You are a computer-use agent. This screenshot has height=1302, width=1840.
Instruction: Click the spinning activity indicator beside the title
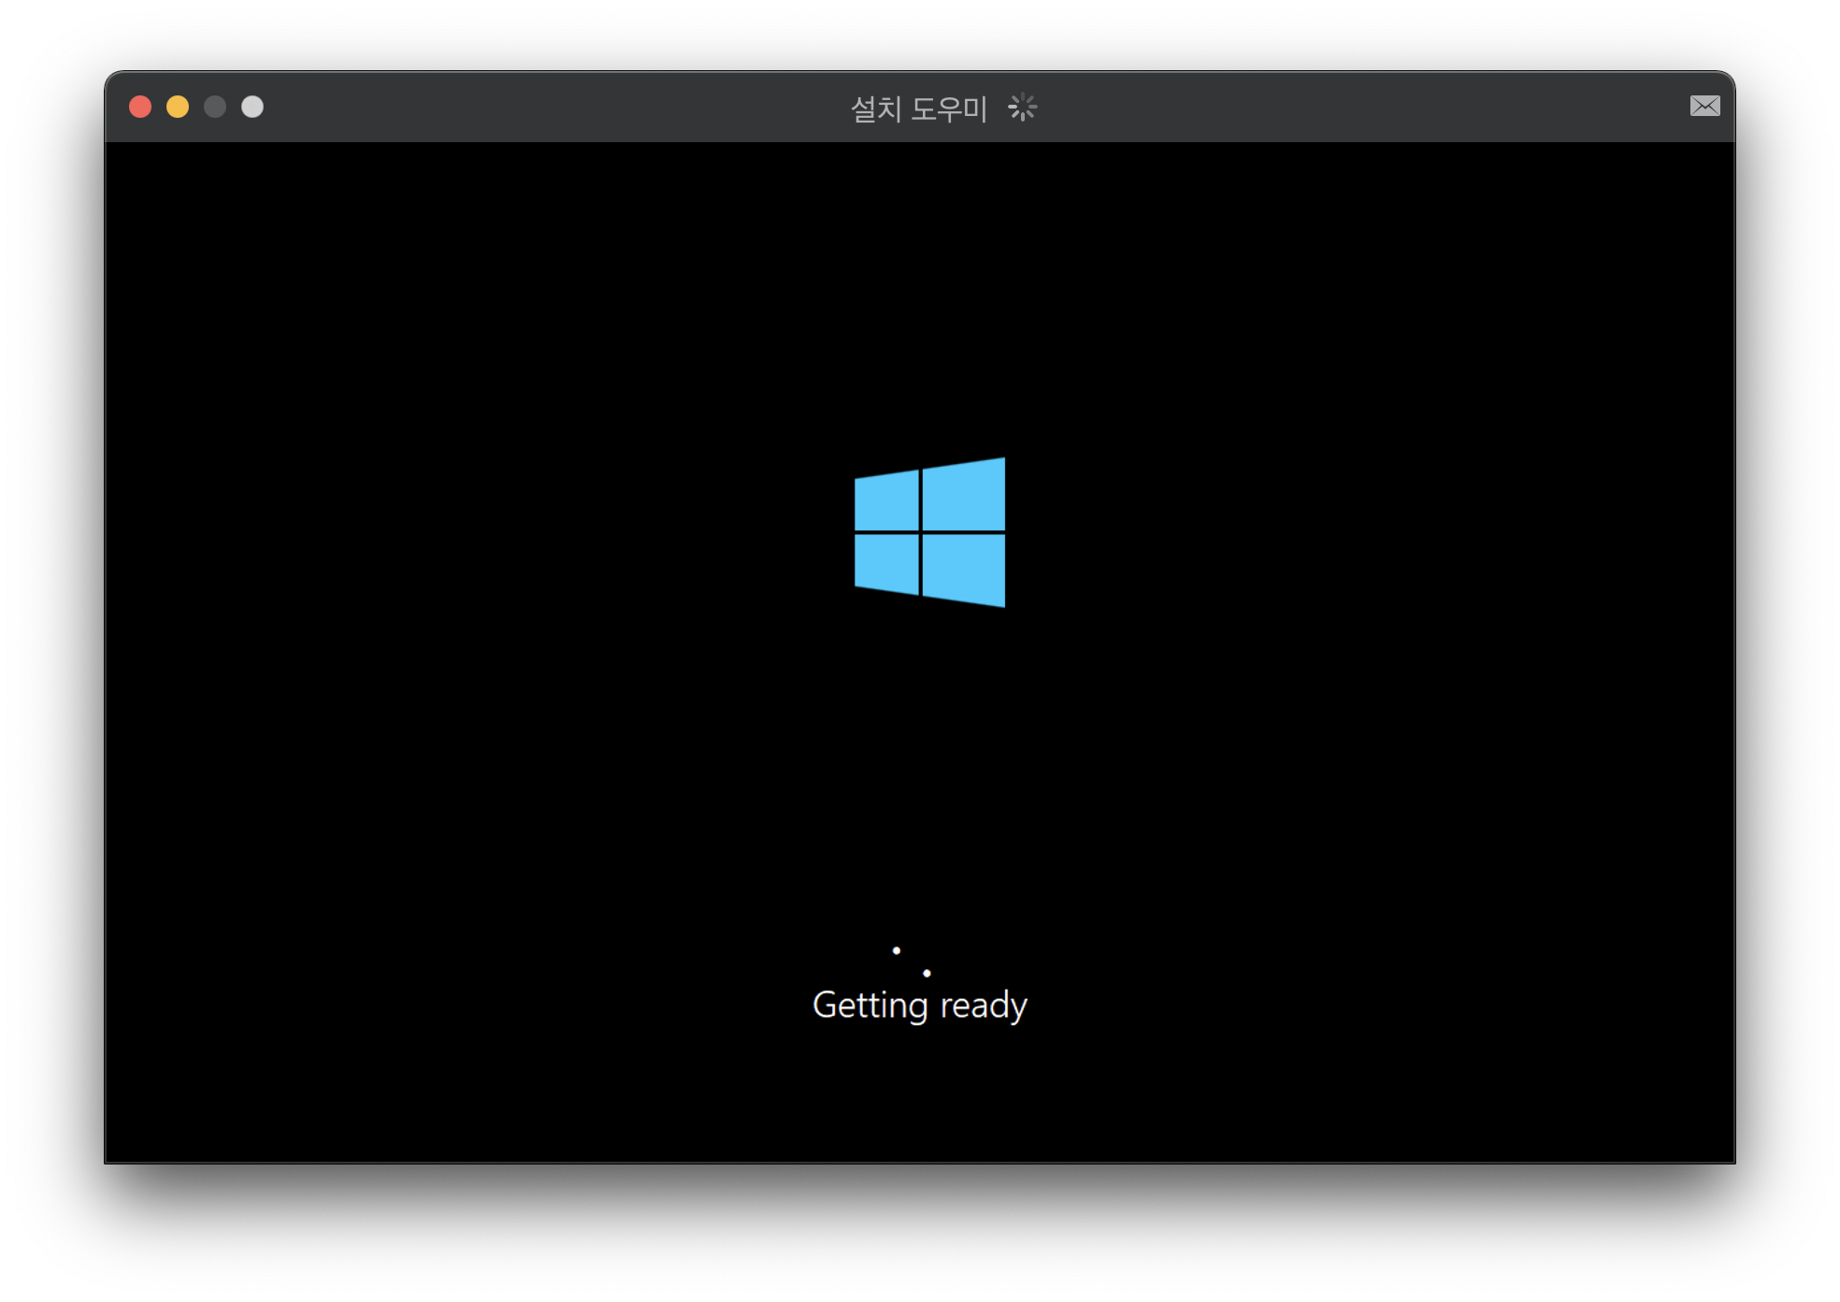pos(1022,108)
